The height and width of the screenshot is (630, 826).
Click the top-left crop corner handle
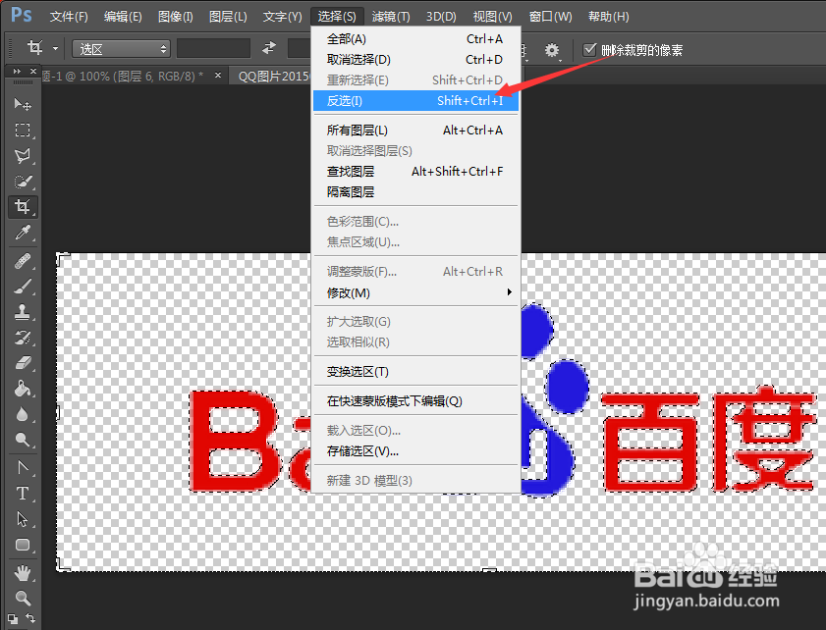(62, 257)
